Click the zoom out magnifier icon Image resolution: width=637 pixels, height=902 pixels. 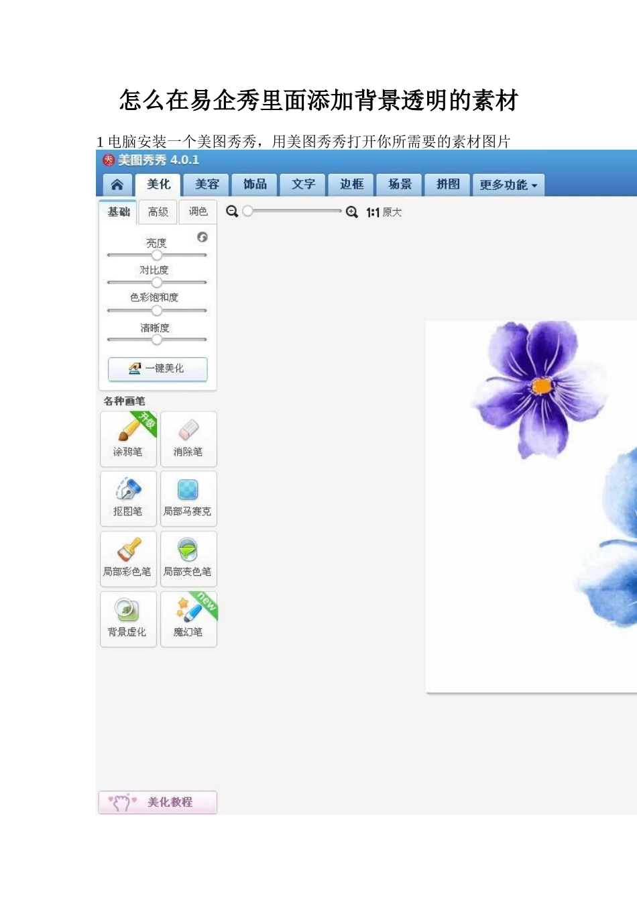[232, 212]
